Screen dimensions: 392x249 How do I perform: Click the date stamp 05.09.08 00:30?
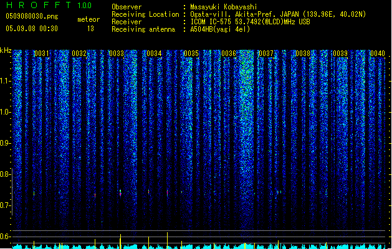[x=32, y=29]
